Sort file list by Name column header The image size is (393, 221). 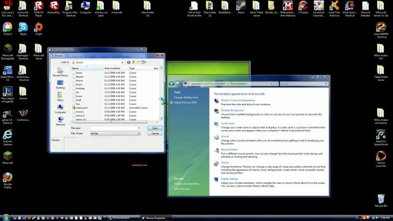tap(87, 68)
